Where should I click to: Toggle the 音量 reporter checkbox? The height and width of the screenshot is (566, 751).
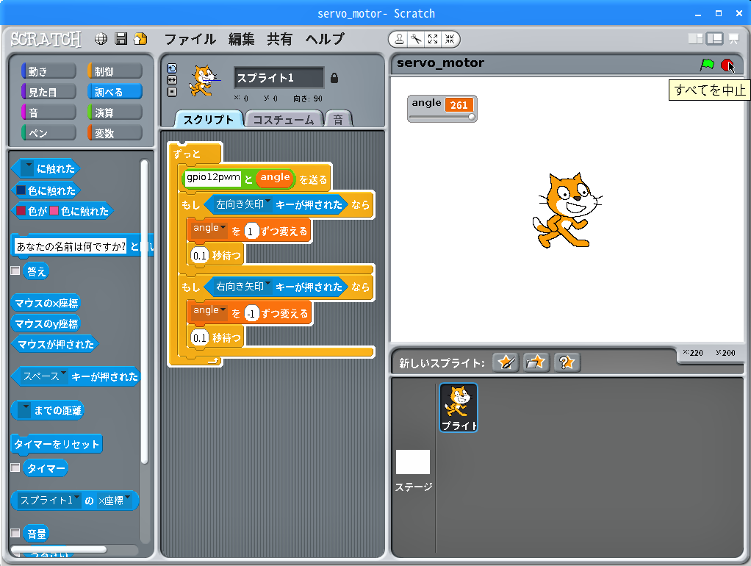tap(15, 533)
